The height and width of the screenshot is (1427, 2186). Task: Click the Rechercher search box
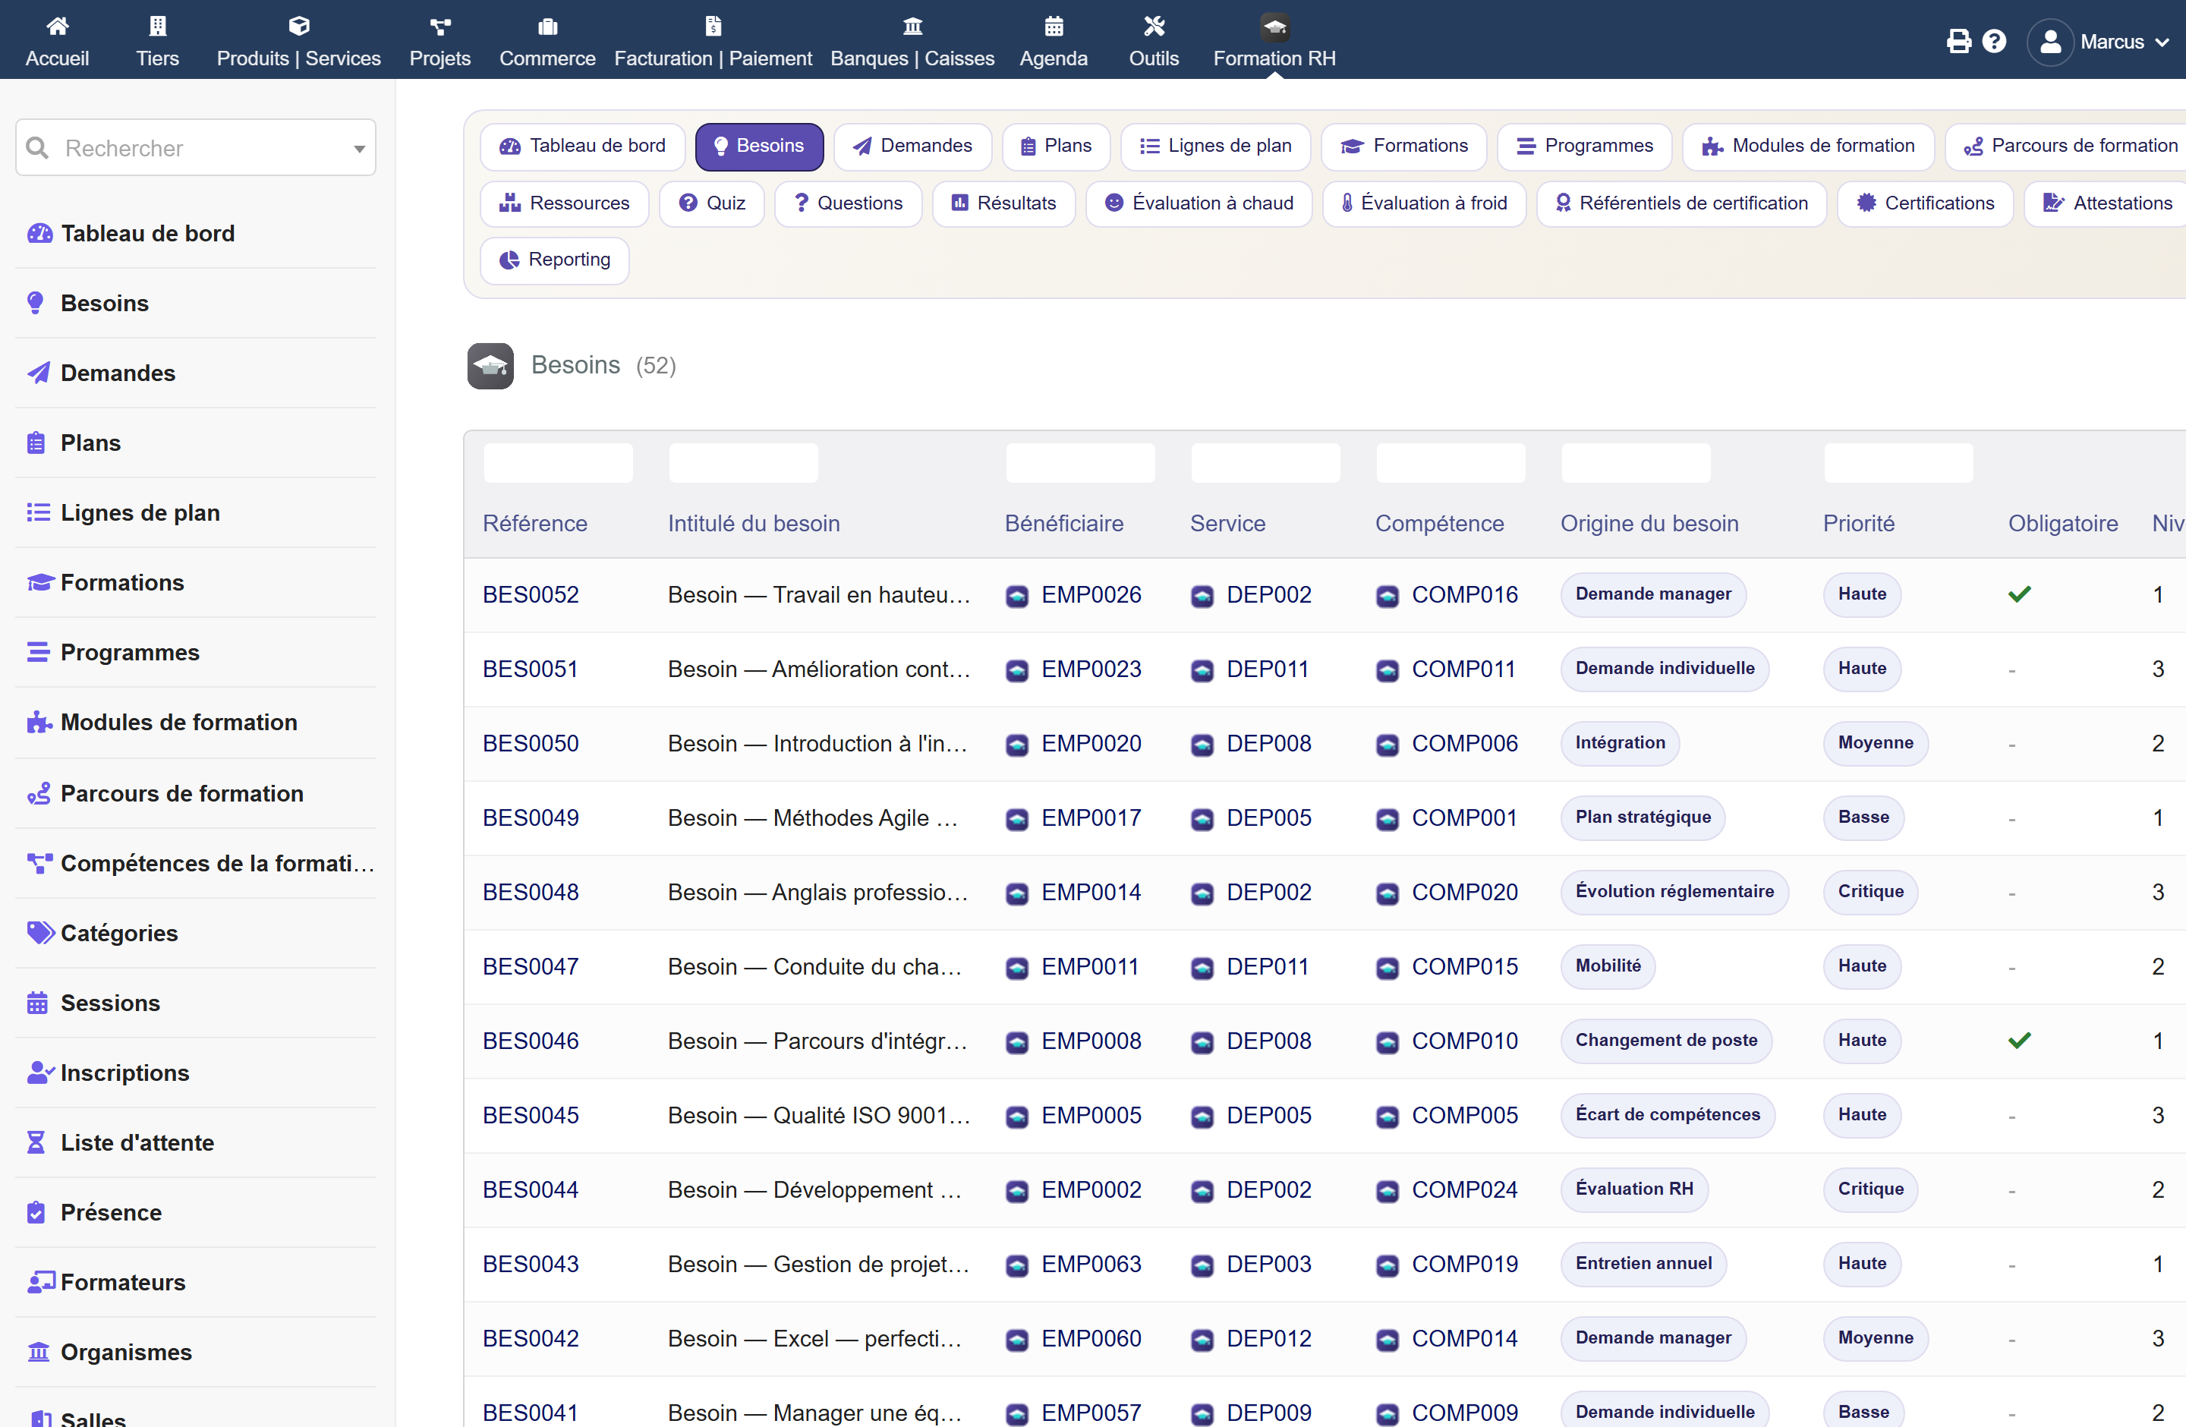click(196, 148)
